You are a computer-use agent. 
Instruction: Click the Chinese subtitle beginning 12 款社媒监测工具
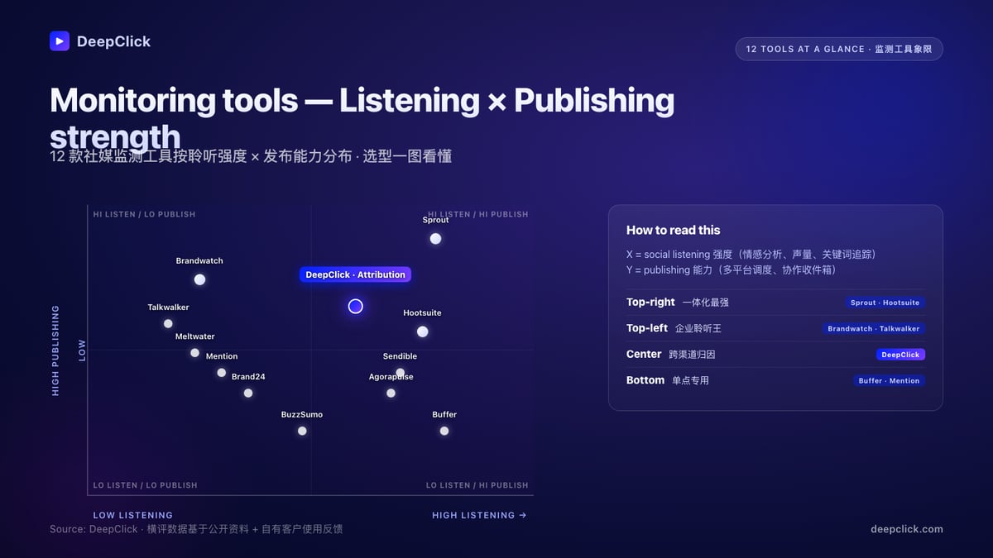(251, 156)
